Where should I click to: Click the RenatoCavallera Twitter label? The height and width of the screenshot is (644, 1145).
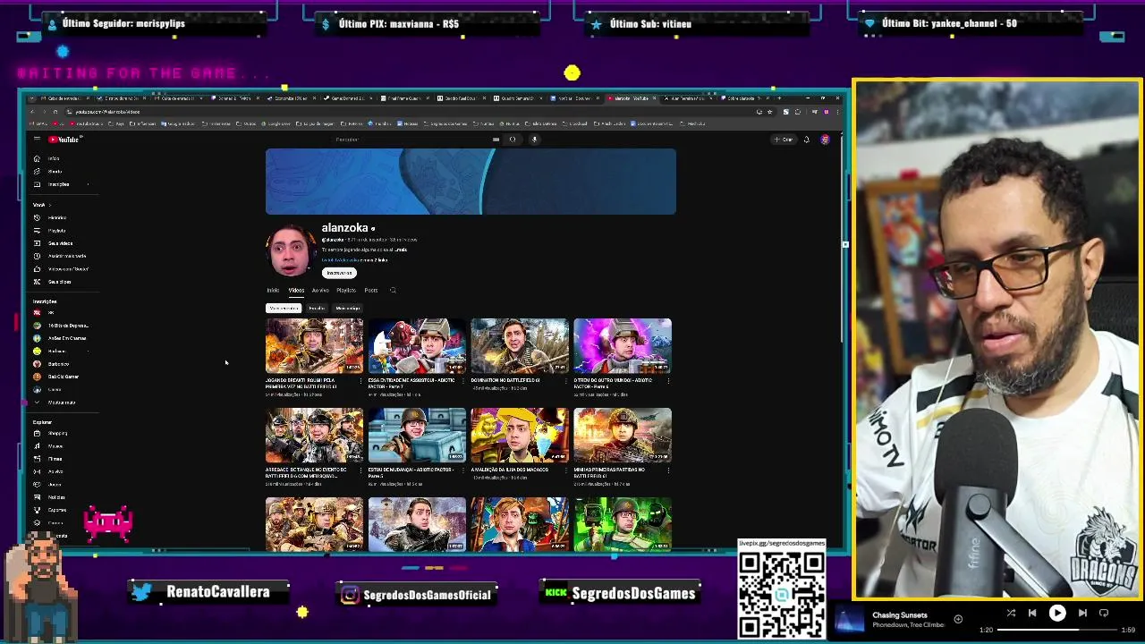(x=208, y=592)
